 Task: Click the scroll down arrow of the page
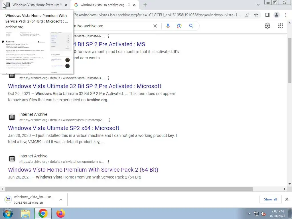(290, 184)
